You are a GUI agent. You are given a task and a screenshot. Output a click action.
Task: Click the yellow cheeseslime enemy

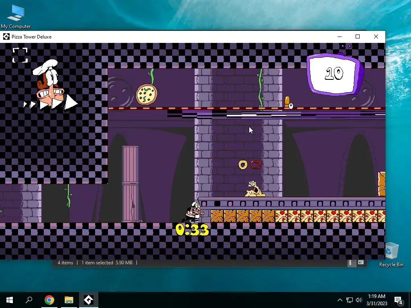[x=255, y=188]
